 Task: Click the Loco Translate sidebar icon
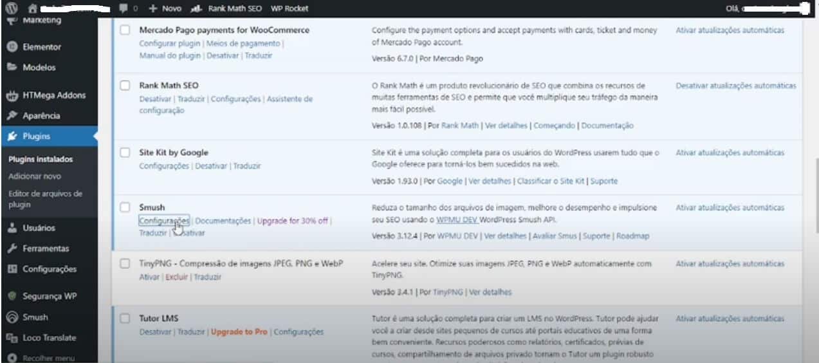tap(12, 337)
